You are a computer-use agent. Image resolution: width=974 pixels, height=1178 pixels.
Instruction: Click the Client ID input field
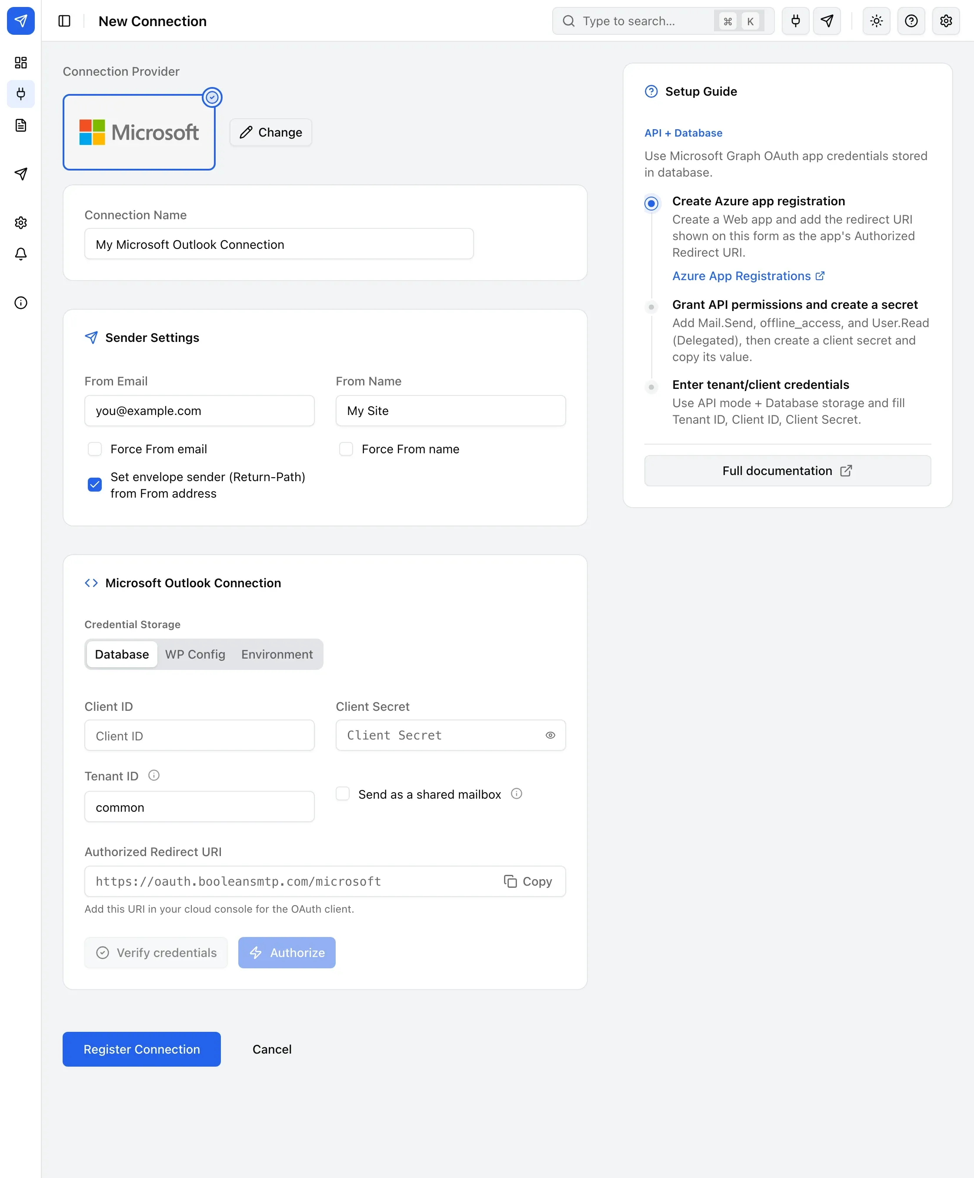[x=199, y=736]
